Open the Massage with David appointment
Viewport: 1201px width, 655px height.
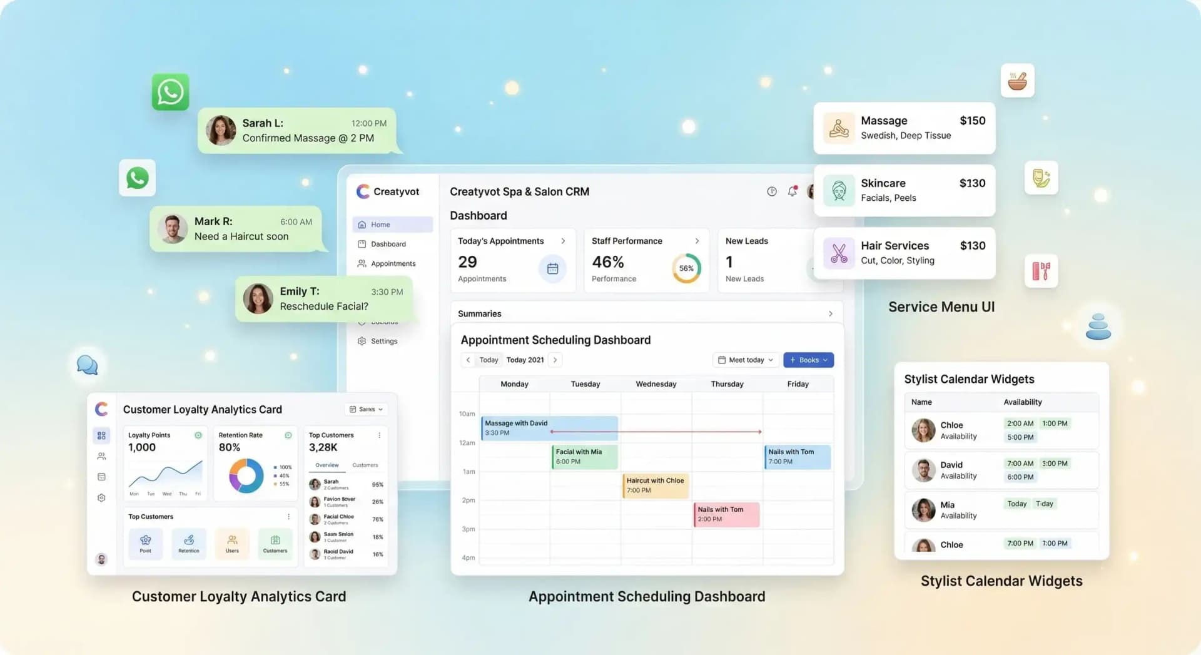pyautogui.click(x=549, y=428)
